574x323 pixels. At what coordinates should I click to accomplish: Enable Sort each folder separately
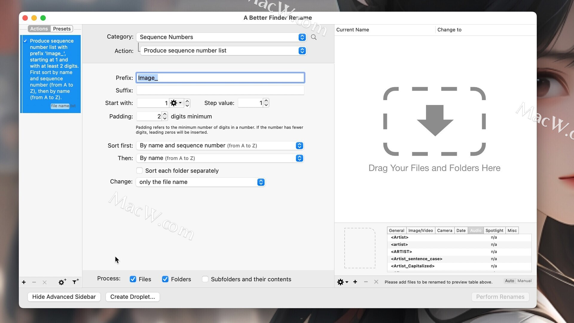tap(139, 170)
